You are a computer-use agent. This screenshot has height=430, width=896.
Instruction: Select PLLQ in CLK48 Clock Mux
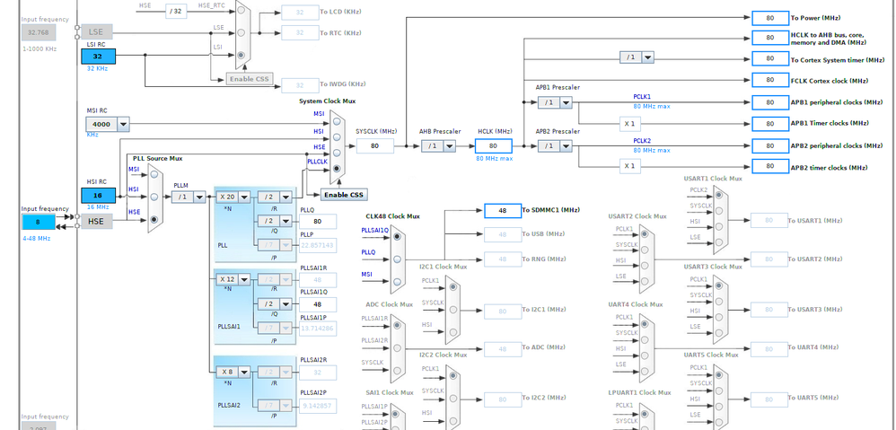tap(397, 259)
